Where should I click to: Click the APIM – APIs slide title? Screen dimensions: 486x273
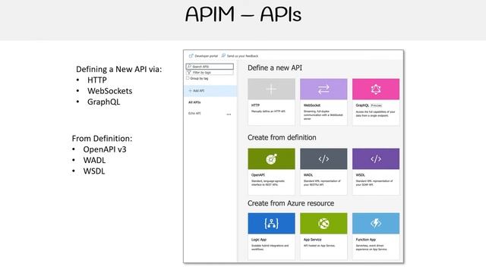click(243, 14)
